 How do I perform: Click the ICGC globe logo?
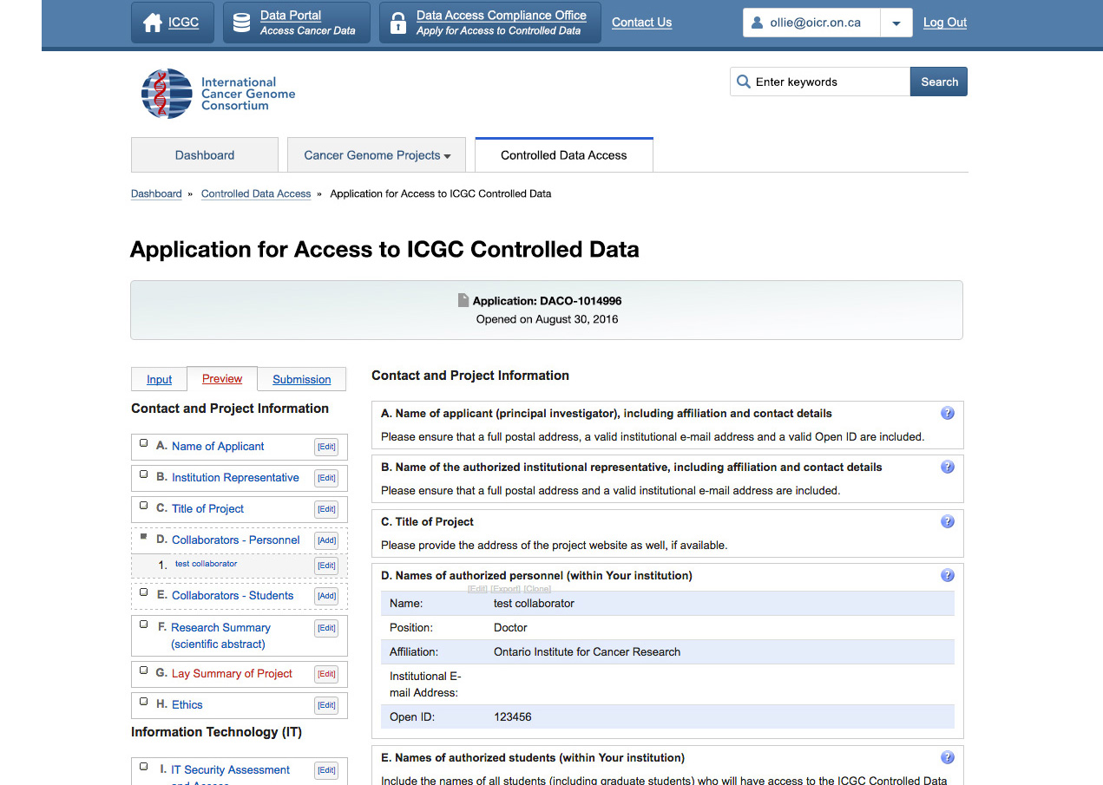pyautogui.click(x=167, y=94)
